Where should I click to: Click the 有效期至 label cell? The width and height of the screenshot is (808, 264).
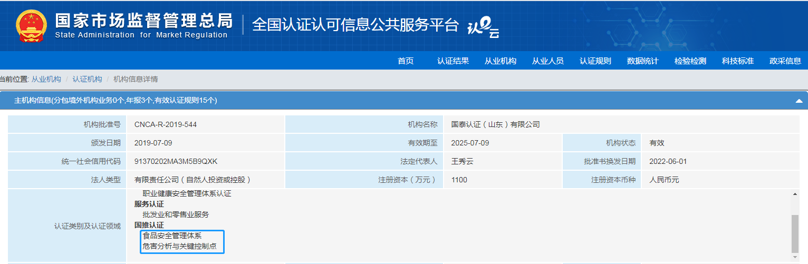click(x=364, y=143)
